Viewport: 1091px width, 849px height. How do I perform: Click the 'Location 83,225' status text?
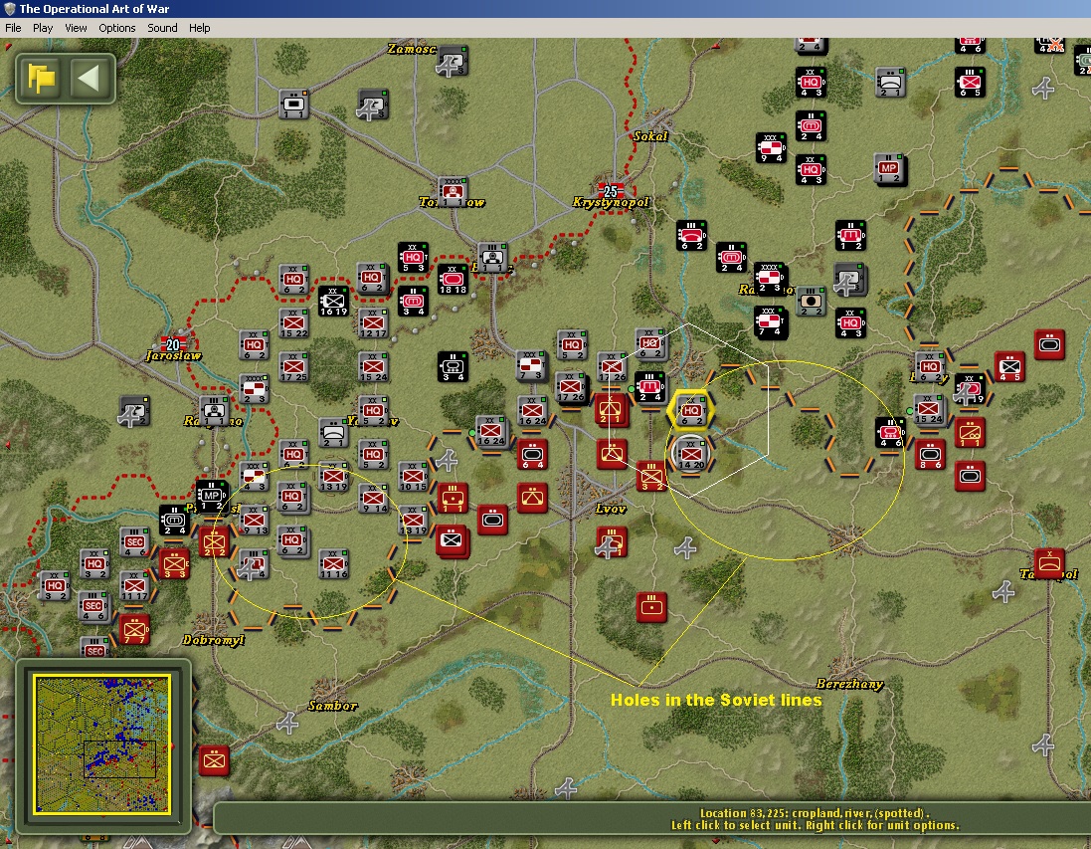click(x=815, y=813)
